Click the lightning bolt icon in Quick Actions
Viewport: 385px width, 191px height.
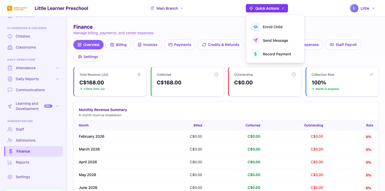coord(251,8)
